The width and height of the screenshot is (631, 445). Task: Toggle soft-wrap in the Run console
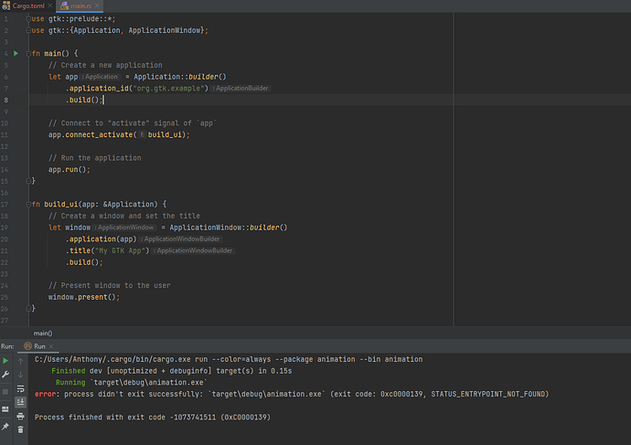click(21, 388)
